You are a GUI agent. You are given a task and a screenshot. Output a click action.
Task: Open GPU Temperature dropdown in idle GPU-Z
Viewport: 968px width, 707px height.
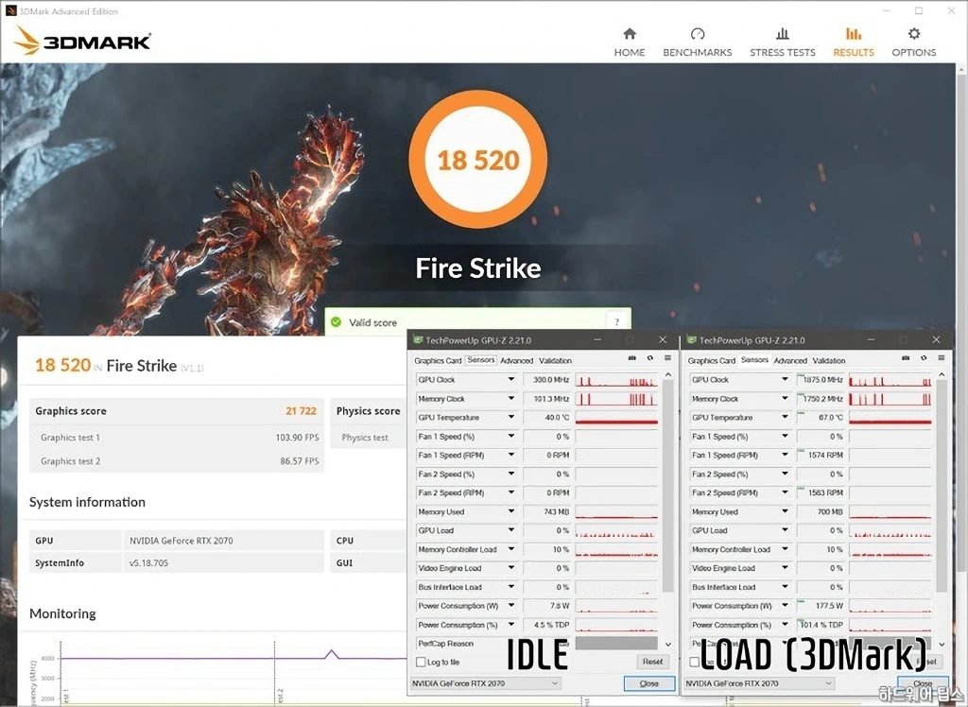[511, 418]
